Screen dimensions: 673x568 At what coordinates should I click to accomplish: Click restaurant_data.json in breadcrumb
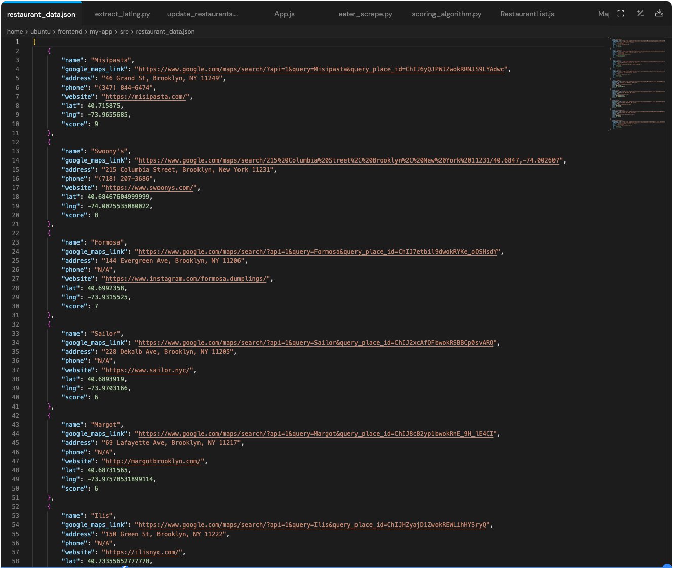tap(165, 32)
